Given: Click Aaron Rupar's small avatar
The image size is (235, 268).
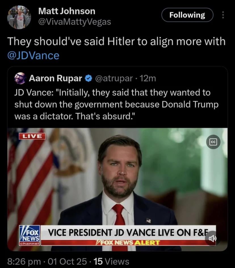Looking at the screenshot, I should (20, 78).
